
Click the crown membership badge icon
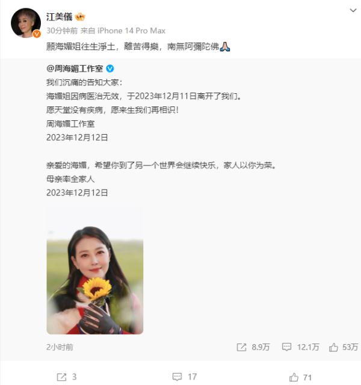[80, 17]
